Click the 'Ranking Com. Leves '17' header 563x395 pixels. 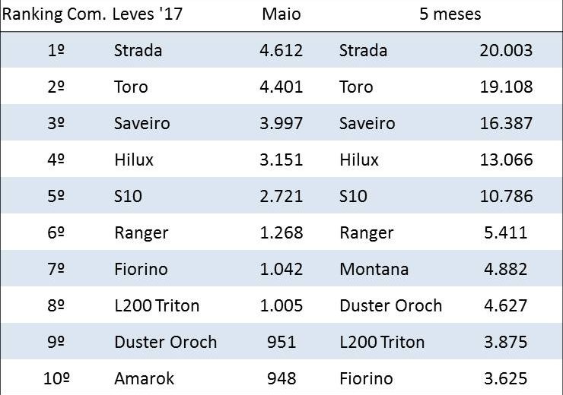tap(92, 14)
